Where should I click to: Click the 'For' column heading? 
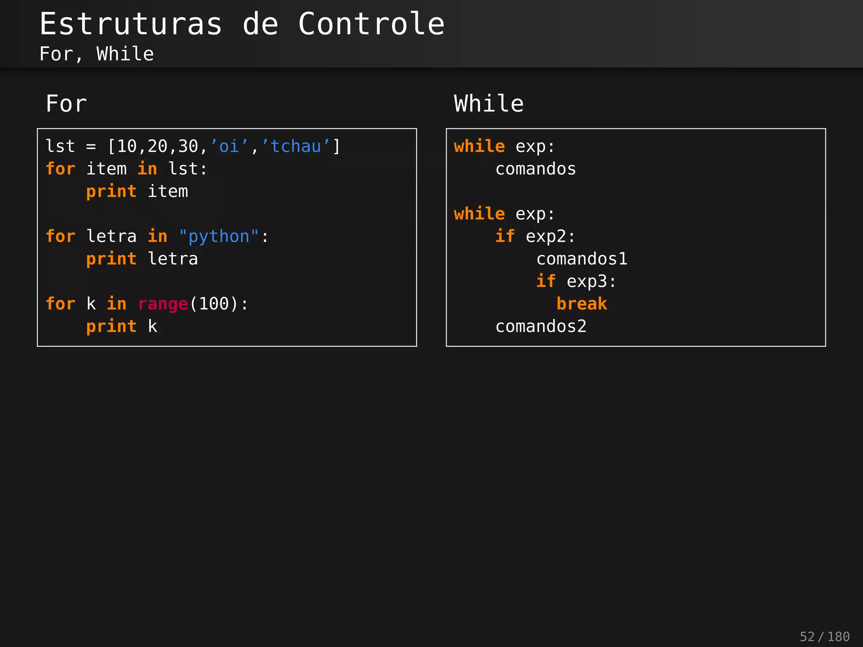(x=66, y=104)
